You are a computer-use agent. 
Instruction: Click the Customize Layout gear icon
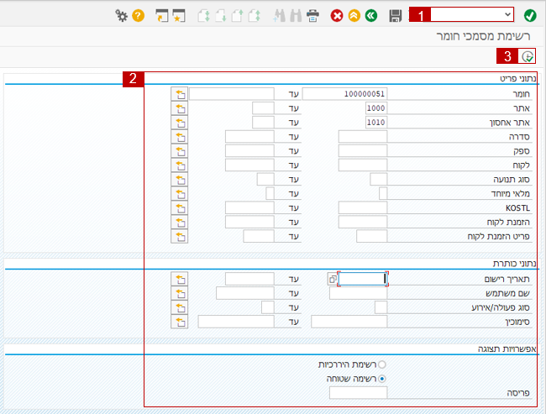click(x=121, y=16)
